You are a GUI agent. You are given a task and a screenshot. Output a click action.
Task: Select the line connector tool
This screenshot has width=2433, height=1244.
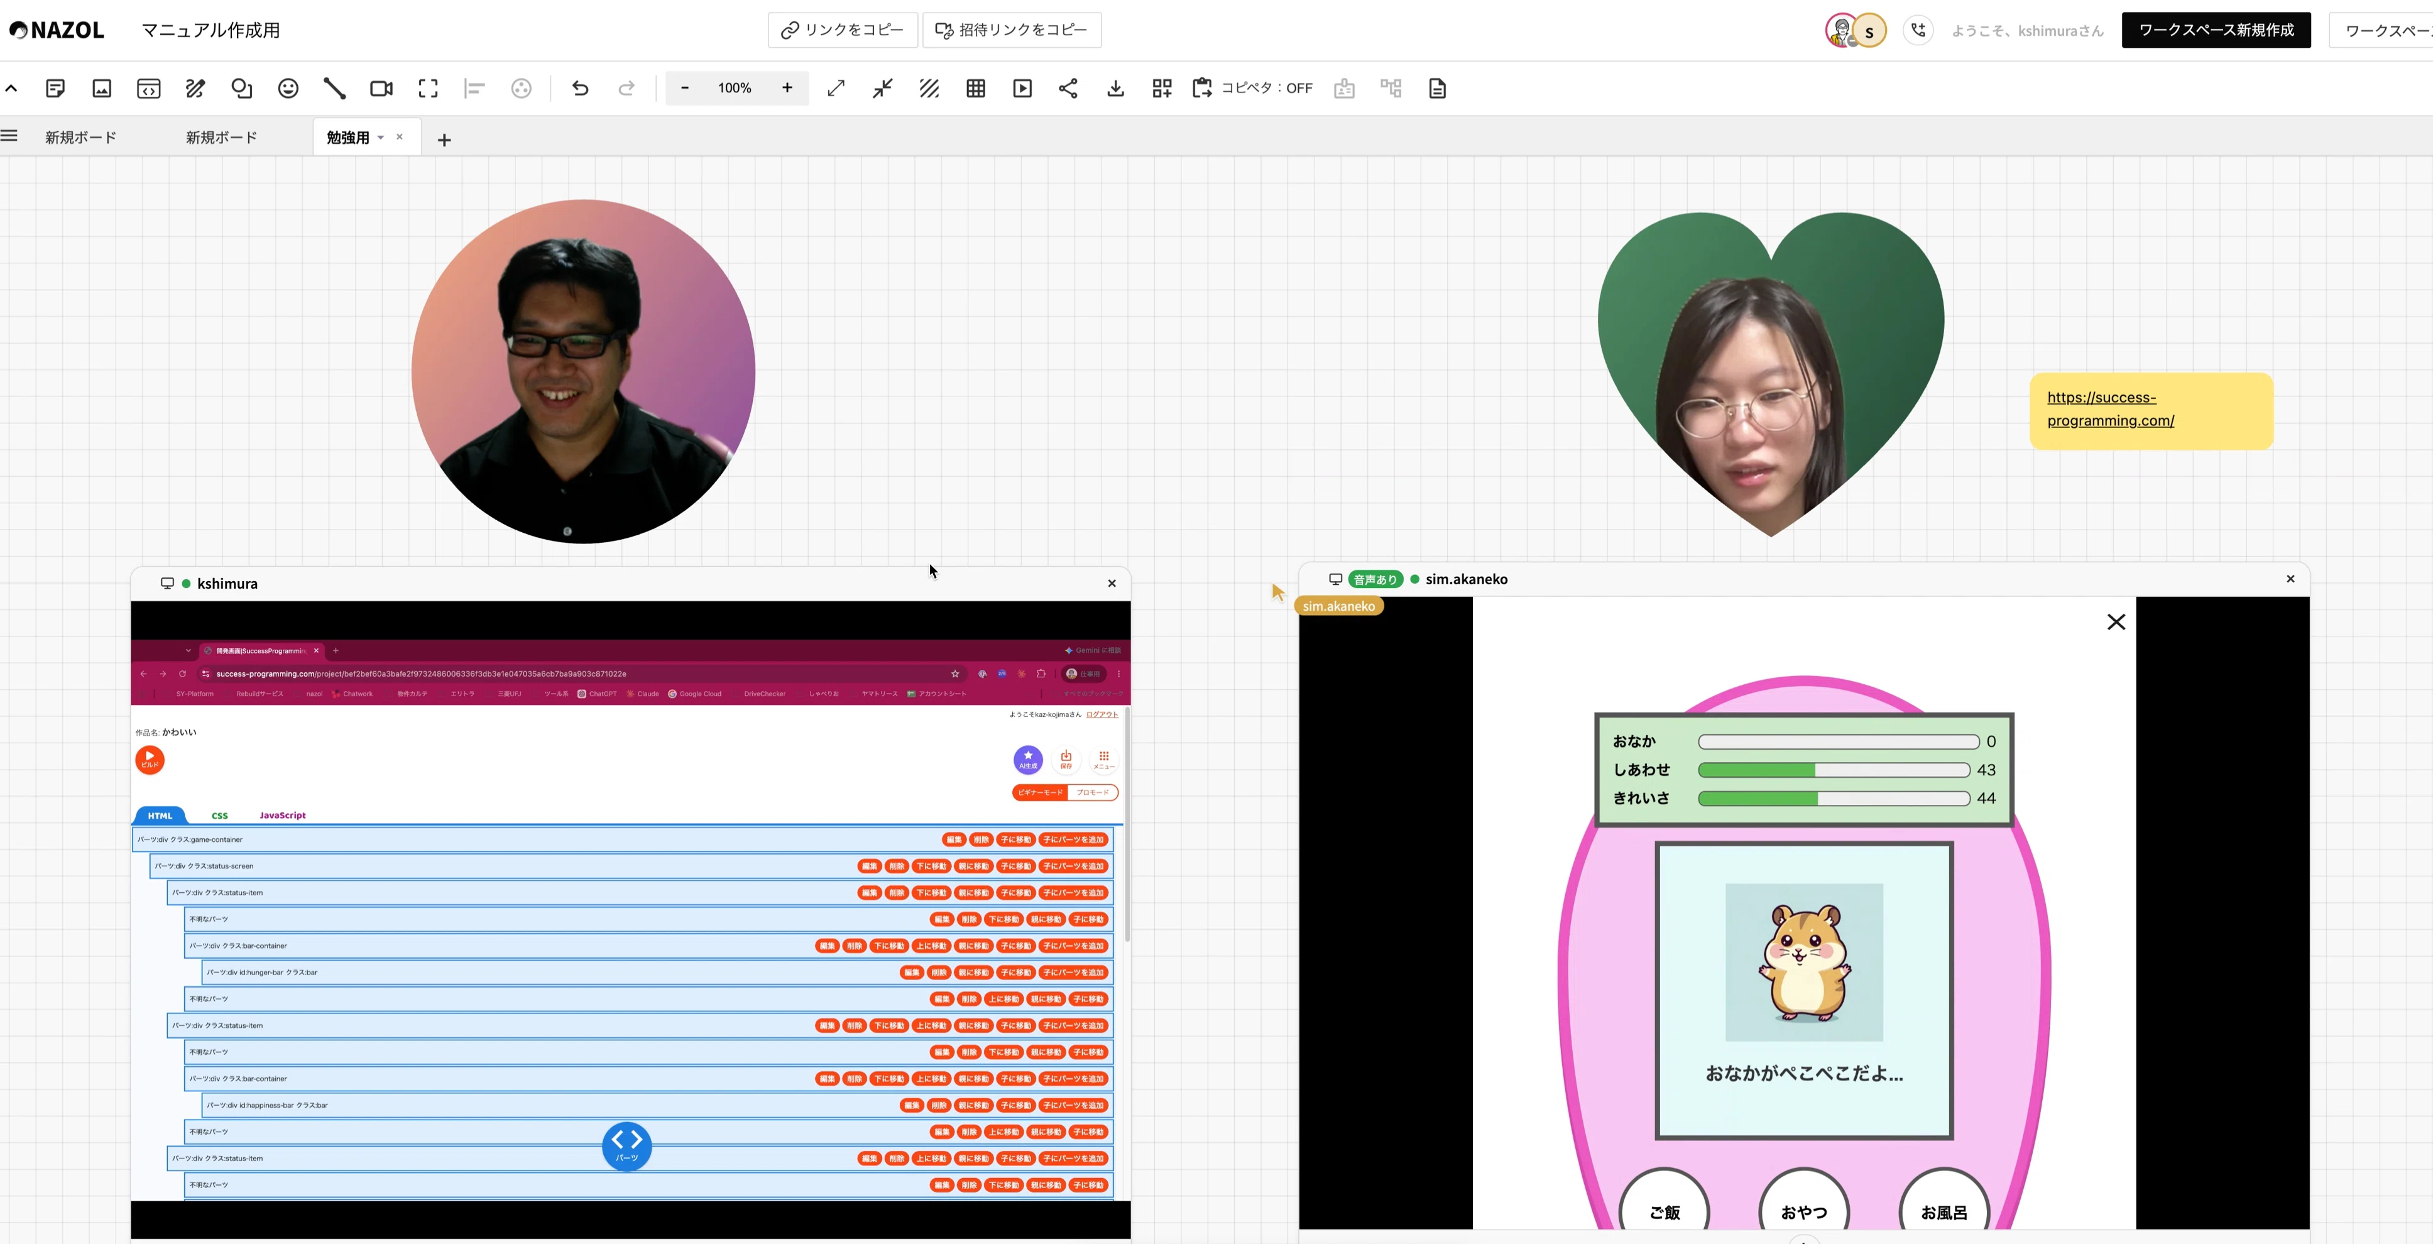(x=334, y=88)
